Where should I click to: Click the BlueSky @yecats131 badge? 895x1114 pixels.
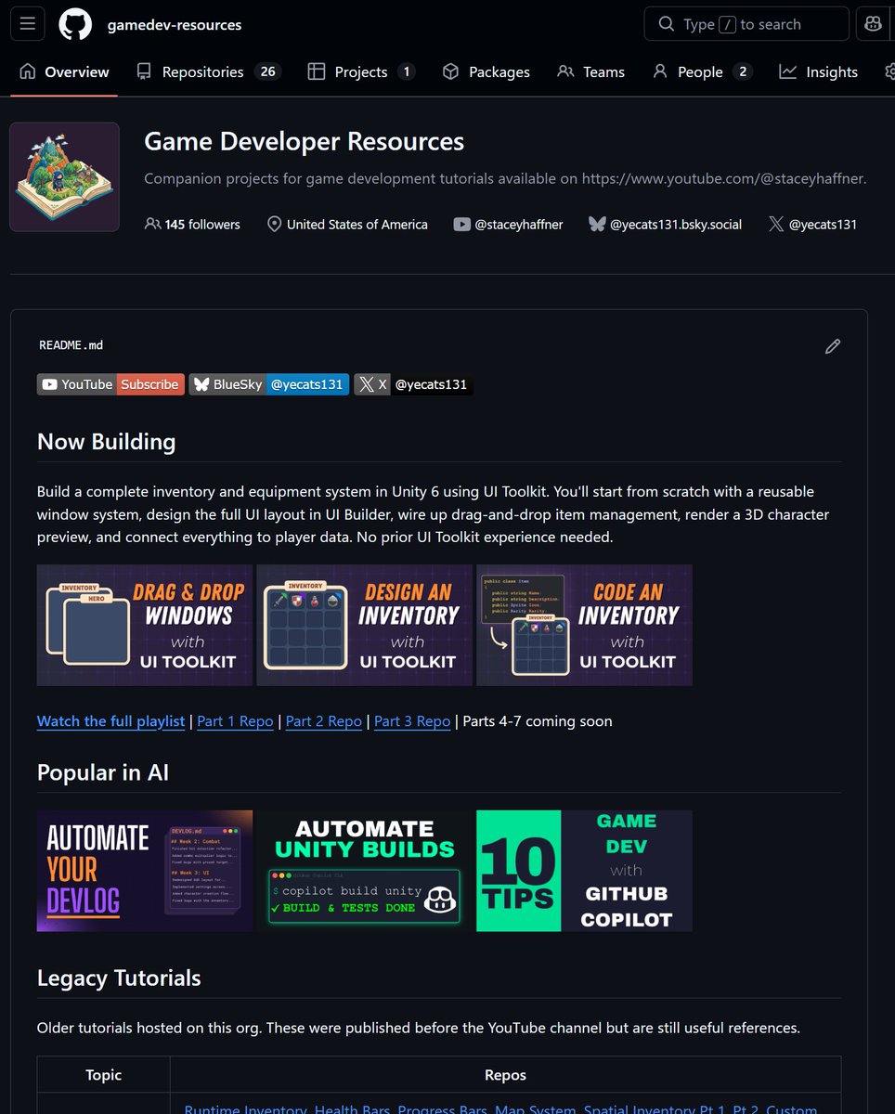pos(269,384)
